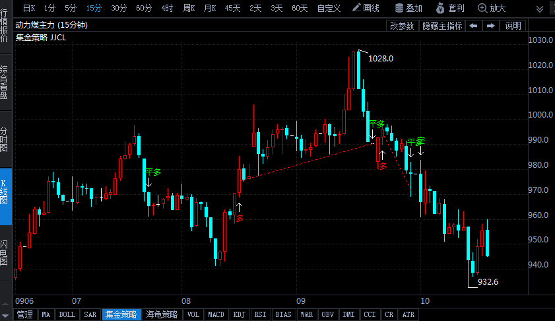Switch to 60分 timeframe
This screenshot has height=321, width=555.
click(144, 8)
